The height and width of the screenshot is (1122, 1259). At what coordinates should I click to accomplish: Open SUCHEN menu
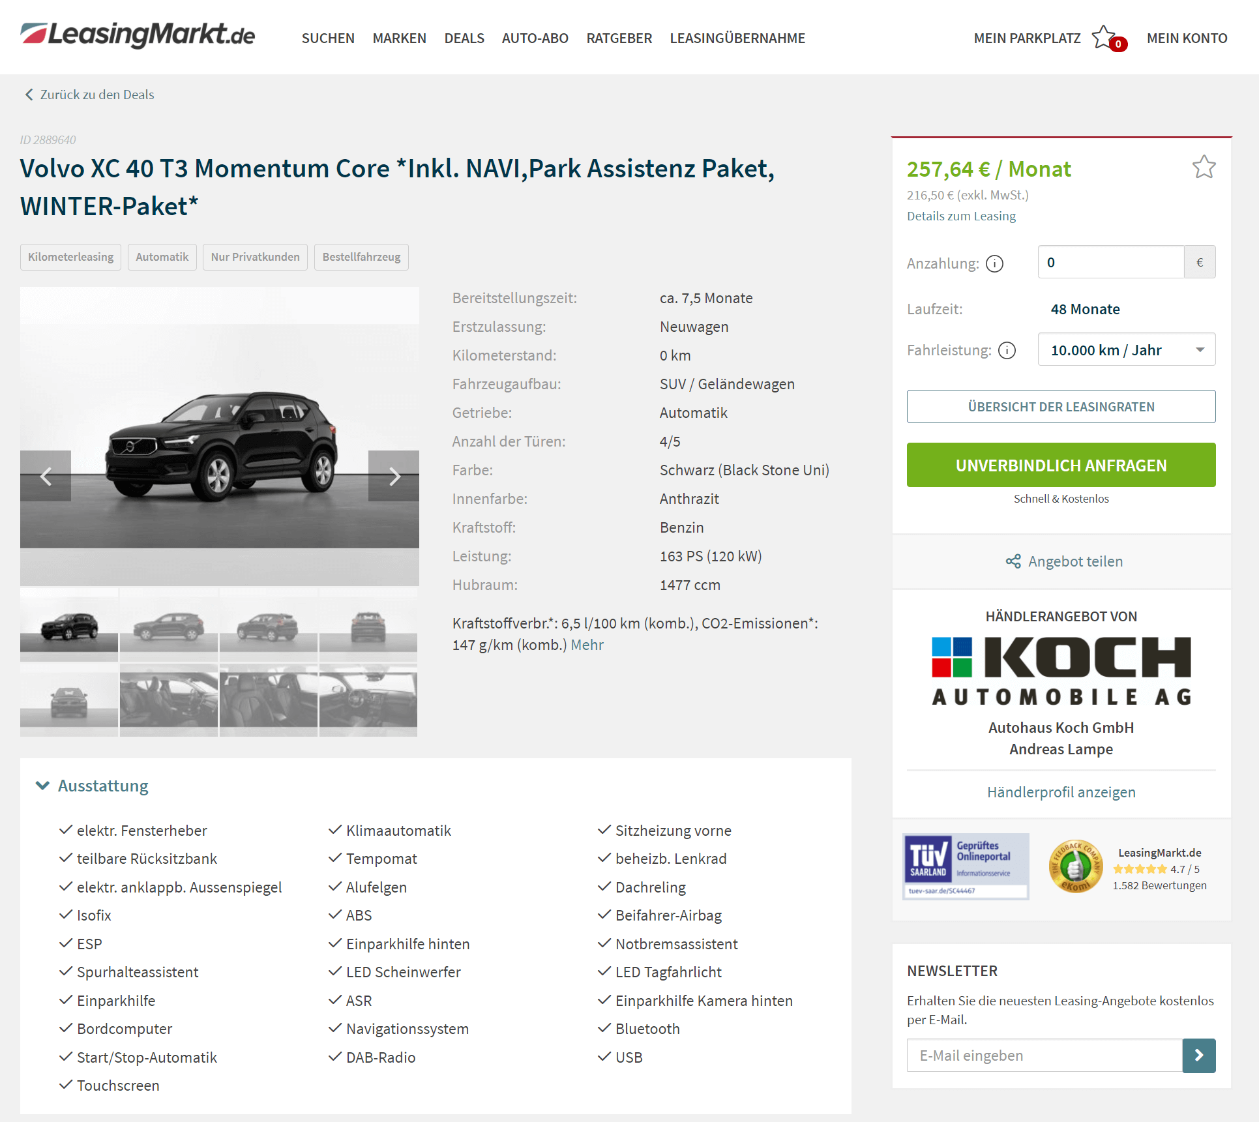pos(328,38)
